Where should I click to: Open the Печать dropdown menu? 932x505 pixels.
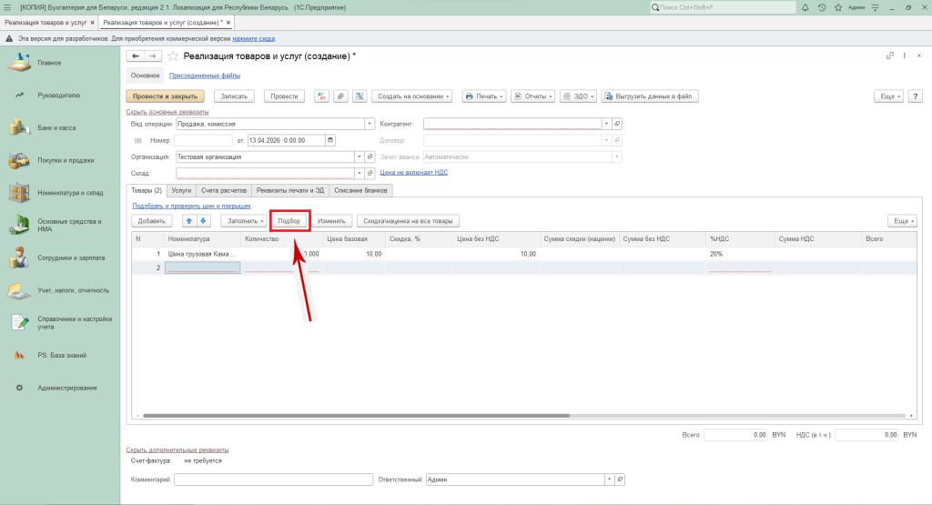pos(483,96)
